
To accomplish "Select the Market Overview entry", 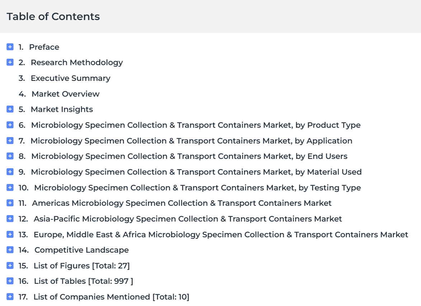I will pyautogui.click(x=59, y=94).
